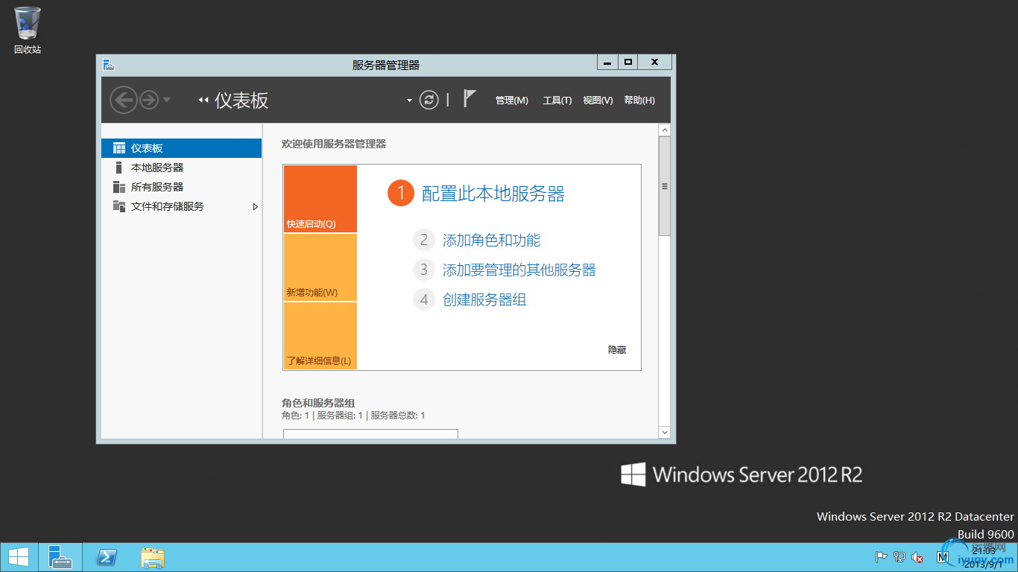Open the notifications flag in Server Manager header
1018x572 pixels.
point(470,98)
